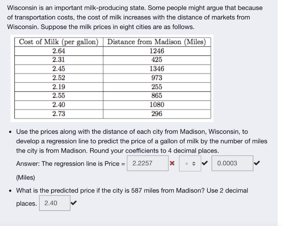Screen dimensions: 282x226
Task: Click the Cost of Milk column header
Action: click(58, 42)
